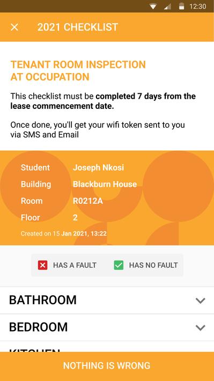Open the BATHROOM section row

tap(107, 301)
